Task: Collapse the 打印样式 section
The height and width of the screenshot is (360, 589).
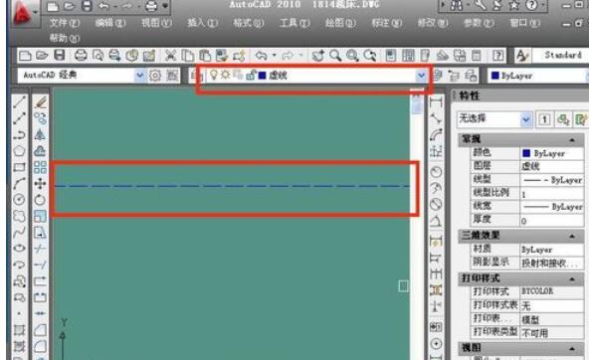Action: point(572,278)
